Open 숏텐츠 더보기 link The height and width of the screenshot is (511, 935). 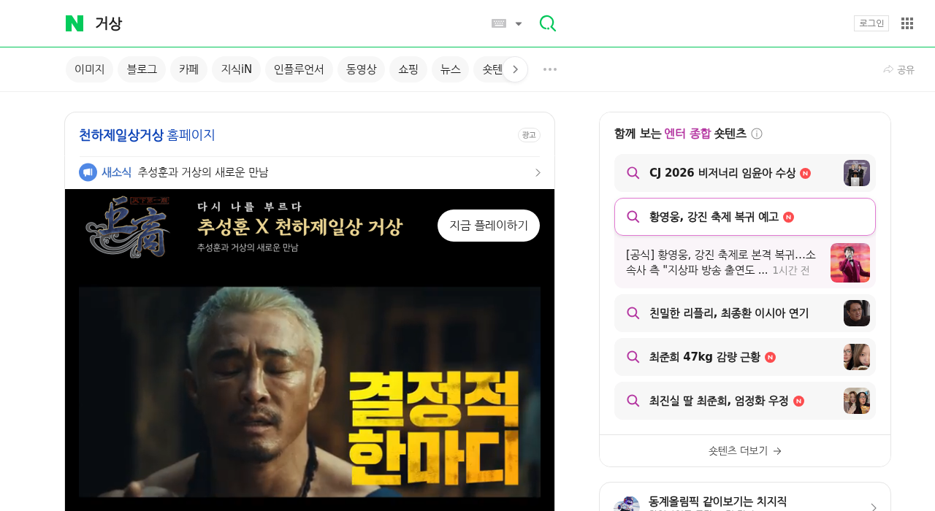click(744, 450)
